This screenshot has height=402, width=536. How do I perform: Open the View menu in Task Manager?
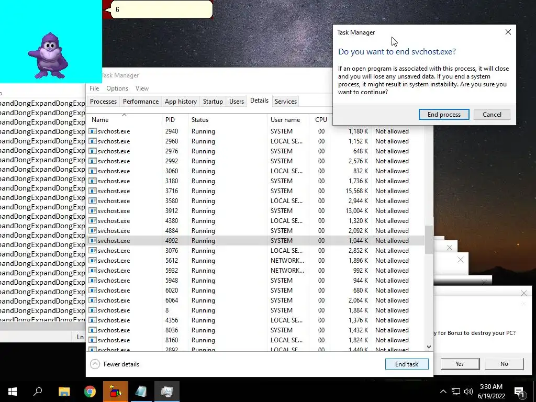(142, 88)
